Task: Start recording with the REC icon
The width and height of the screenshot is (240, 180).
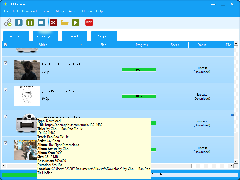Action: (x=89, y=22)
